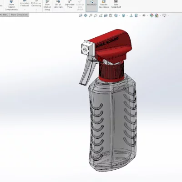
Task: Click the View Orientation cube icon
Action: coord(116,15)
